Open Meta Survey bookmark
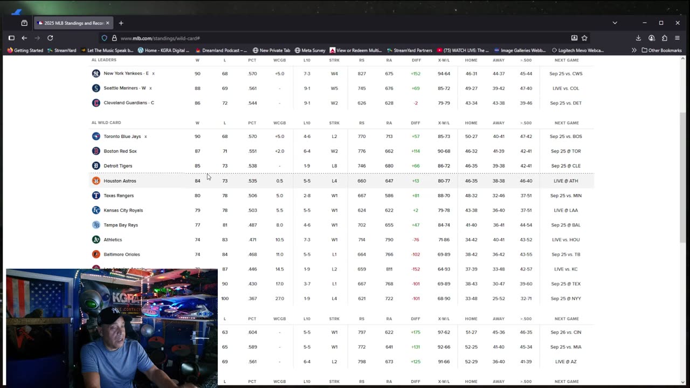690x388 pixels. [x=310, y=51]
